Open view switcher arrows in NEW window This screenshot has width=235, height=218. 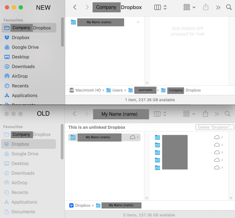pos(165,7)
